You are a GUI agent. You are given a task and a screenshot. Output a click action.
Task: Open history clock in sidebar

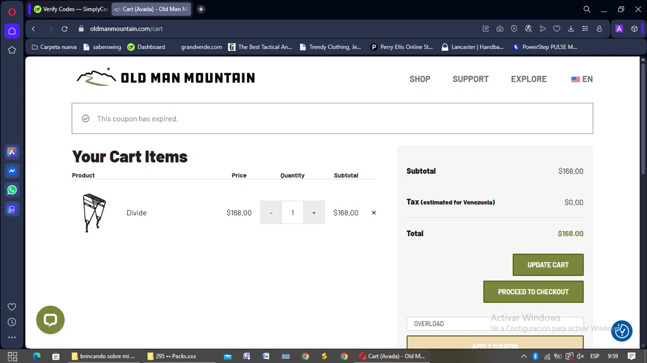[x=12, y=322]
